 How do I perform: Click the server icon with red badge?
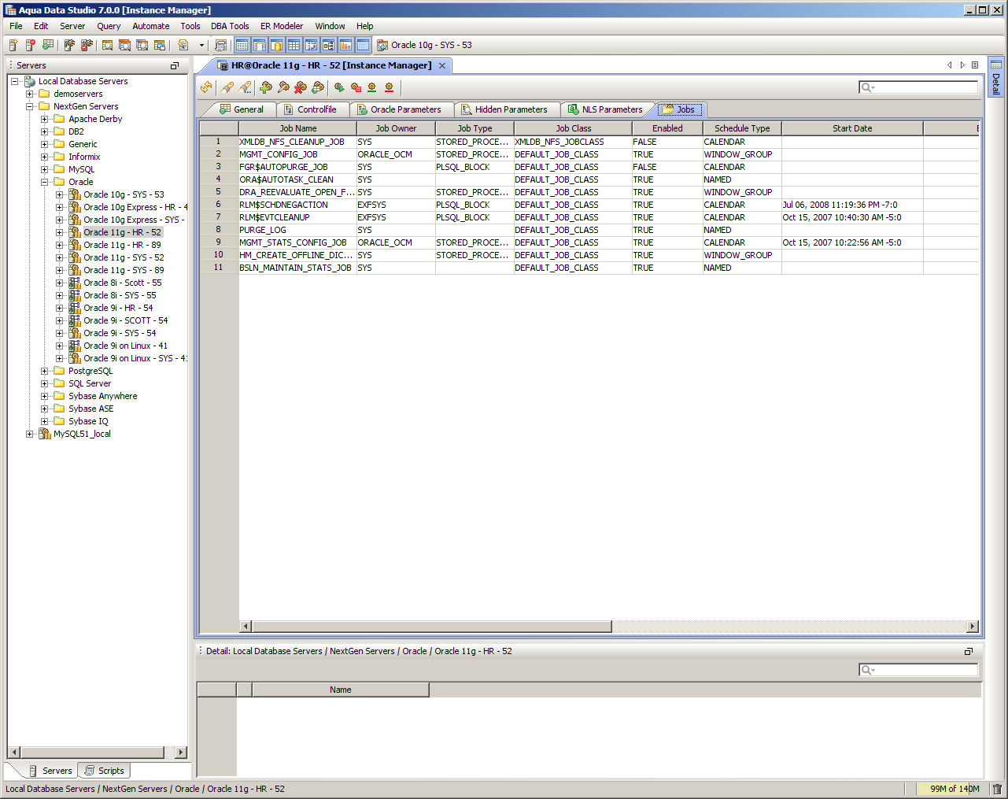(31, 45)
